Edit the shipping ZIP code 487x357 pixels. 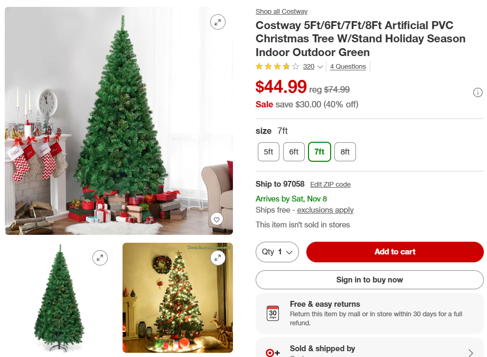(x=331, y=185)
